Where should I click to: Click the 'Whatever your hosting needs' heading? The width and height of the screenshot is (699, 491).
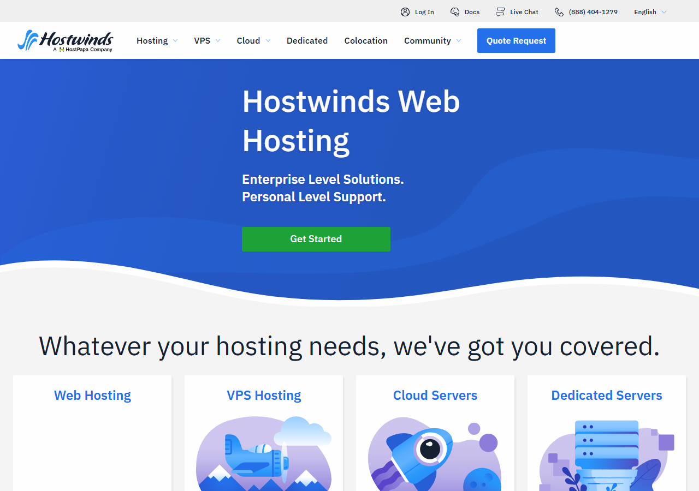(x=349, y=346)
